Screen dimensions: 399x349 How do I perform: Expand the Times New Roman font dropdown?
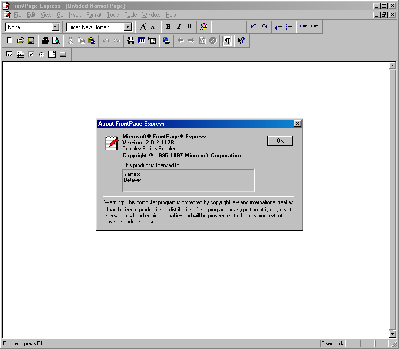(x=128, y=27)
